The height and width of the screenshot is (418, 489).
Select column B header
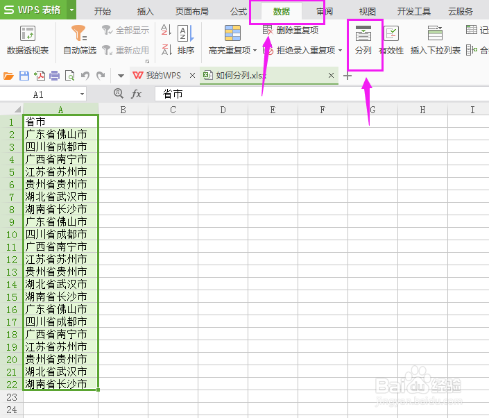tap(123, 109)
